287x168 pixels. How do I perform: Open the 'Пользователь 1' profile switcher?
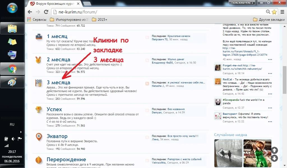point(242,3)
